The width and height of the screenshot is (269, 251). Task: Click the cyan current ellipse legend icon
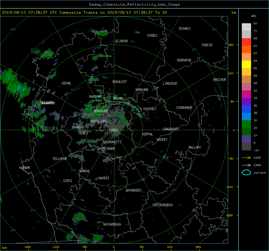[246, 173]
